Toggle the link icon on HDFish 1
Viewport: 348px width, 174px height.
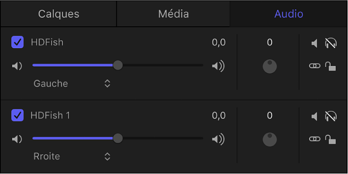point(315,139)
